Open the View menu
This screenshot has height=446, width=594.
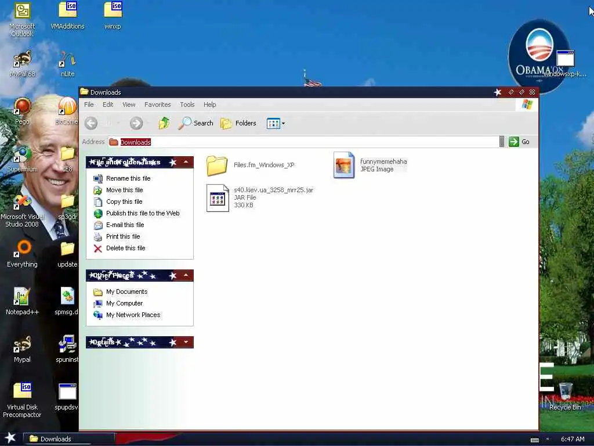click(x=129, y=105)
